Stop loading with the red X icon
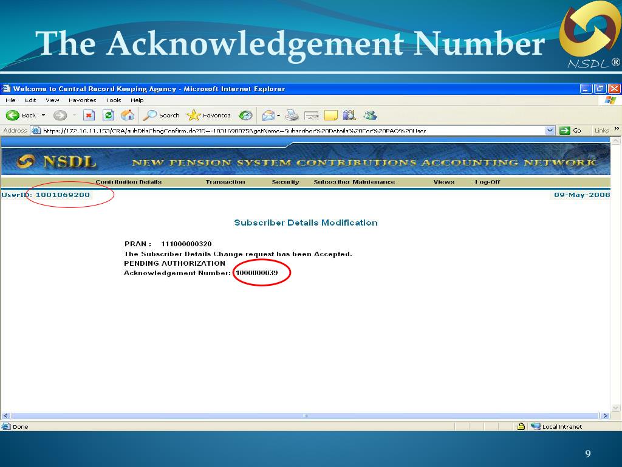622x467 pixels. (x=89, y=115)
